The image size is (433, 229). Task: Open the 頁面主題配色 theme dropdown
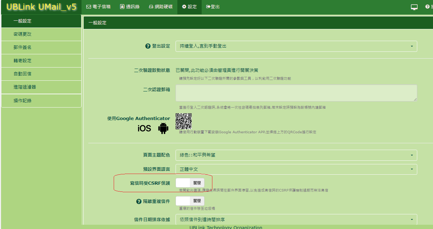pos(296,155)
